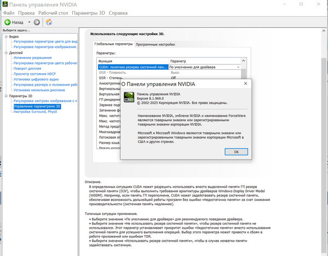Click the forward arrow toolbar icon
This screenshot has width=328, height=256.
pyautogui.click(x=37, y=22)
